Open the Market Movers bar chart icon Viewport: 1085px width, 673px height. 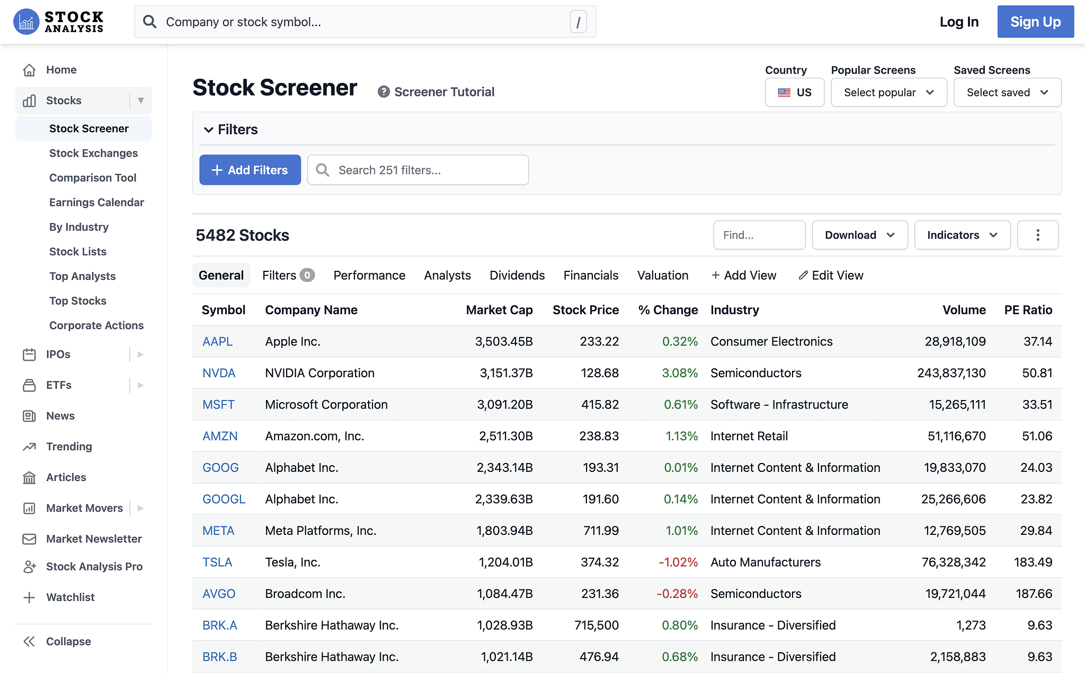[30, 508]
